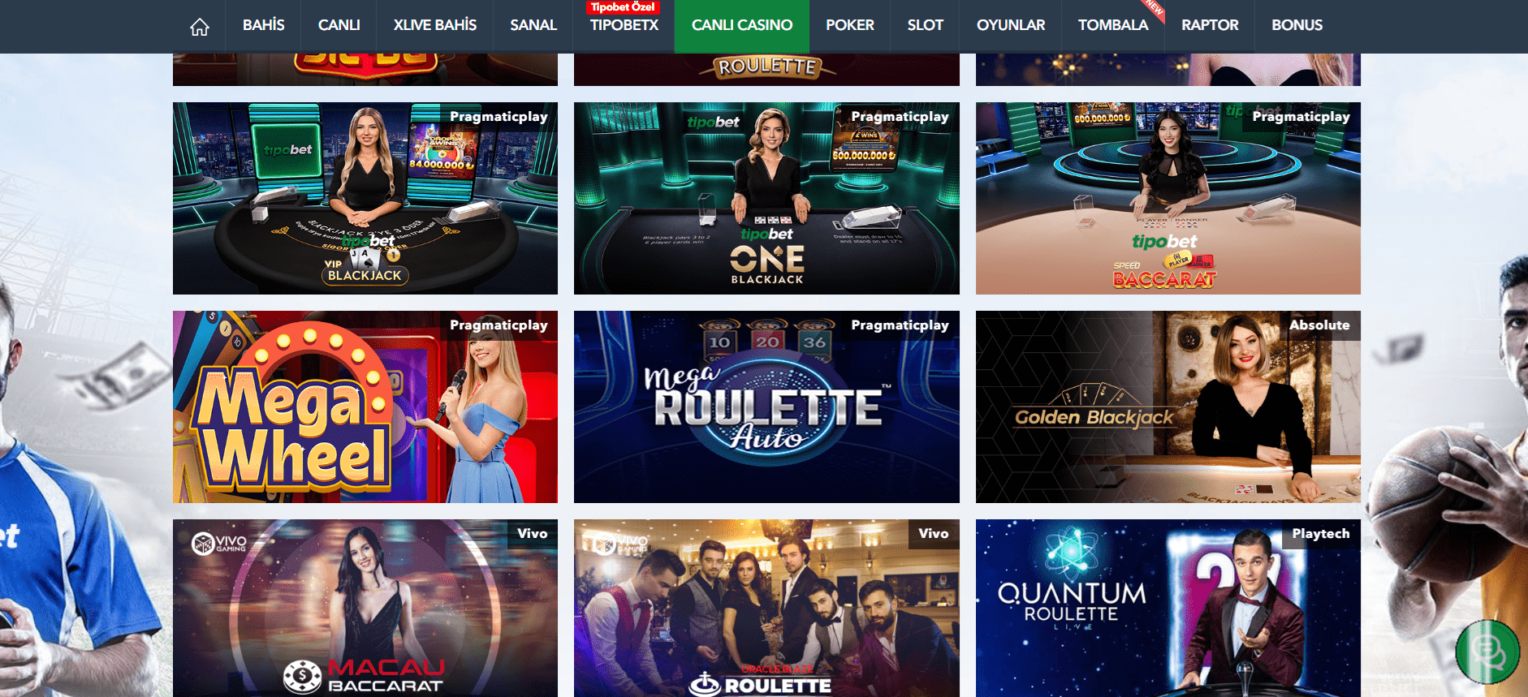The width and height of the screenshot is (1528, 697).
Task: Open Mega Roulette Auto game
Action: point(766,407)
